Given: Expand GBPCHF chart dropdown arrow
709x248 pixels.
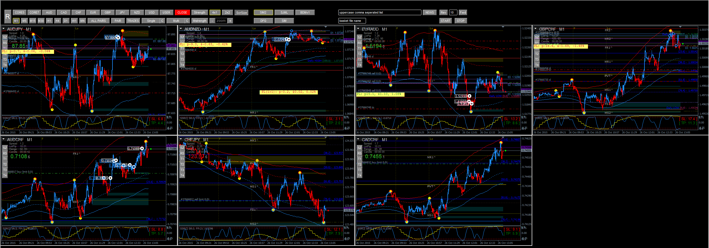Looking at the screenshot, I should pos(536,28).
